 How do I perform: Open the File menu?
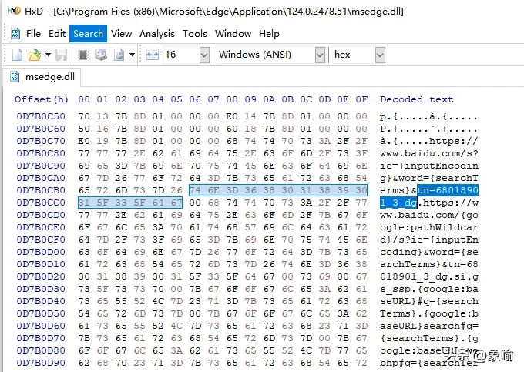pos(33,34)
